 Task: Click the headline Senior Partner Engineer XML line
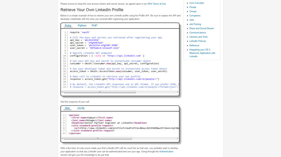(x=109, y=123)
